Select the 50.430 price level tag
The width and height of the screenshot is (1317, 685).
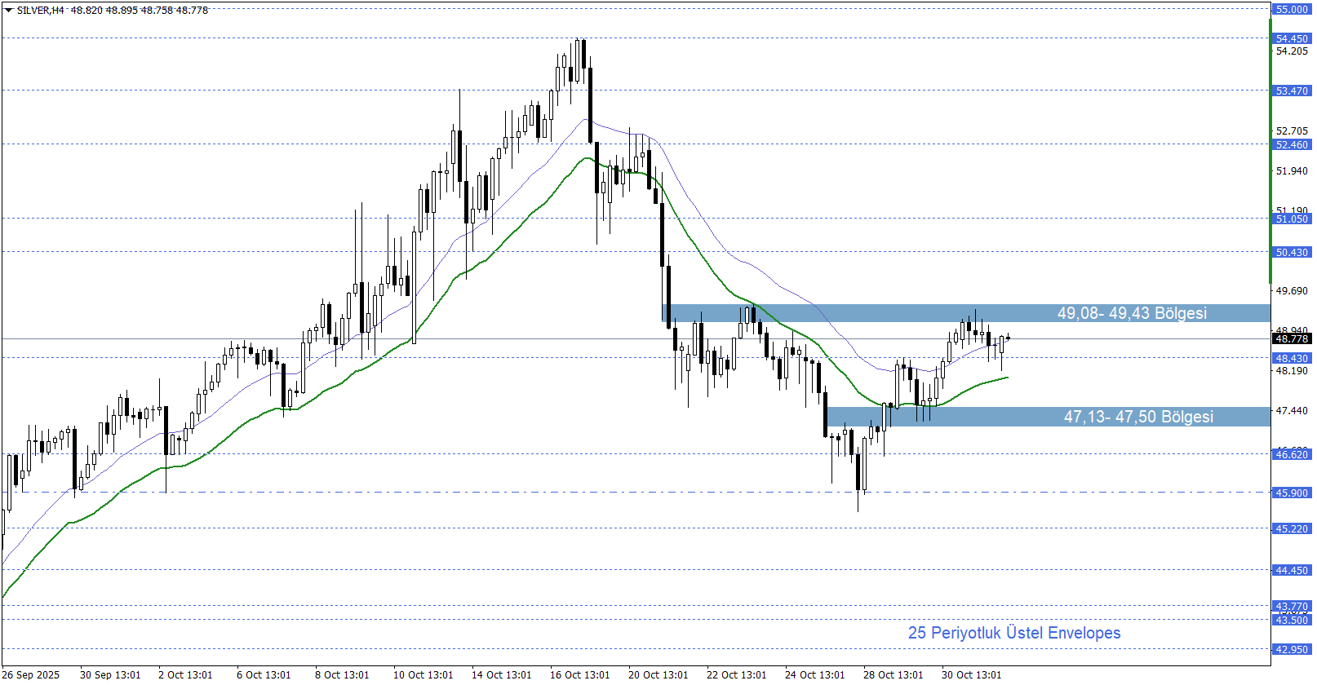pyautogui.click(x=1291, y=252)
